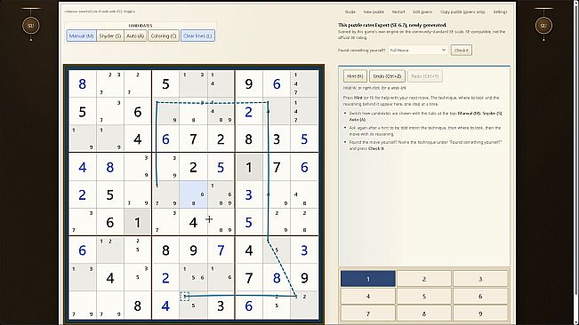Select the blue 7 in row seven
This screenshot has height=325, width=579.
coord(221,250)
